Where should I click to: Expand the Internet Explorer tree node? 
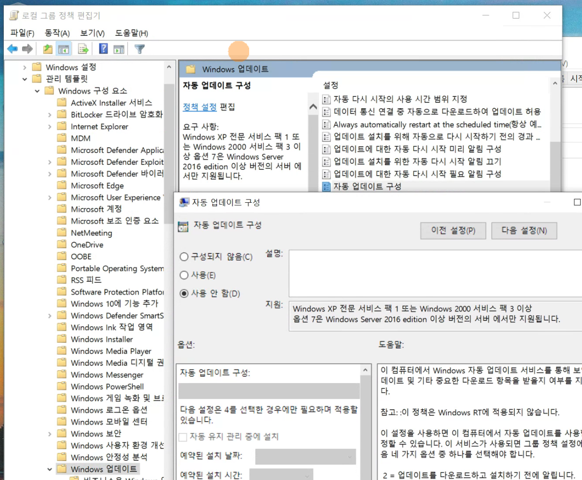pyautogui.click(x=49, y=126)
